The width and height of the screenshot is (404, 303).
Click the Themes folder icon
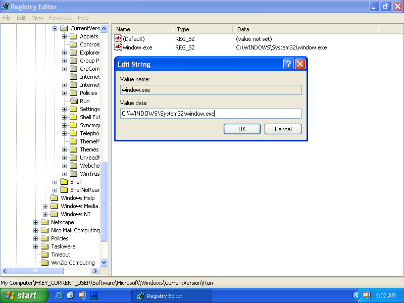pyautogui.click(x=73, y=149)
